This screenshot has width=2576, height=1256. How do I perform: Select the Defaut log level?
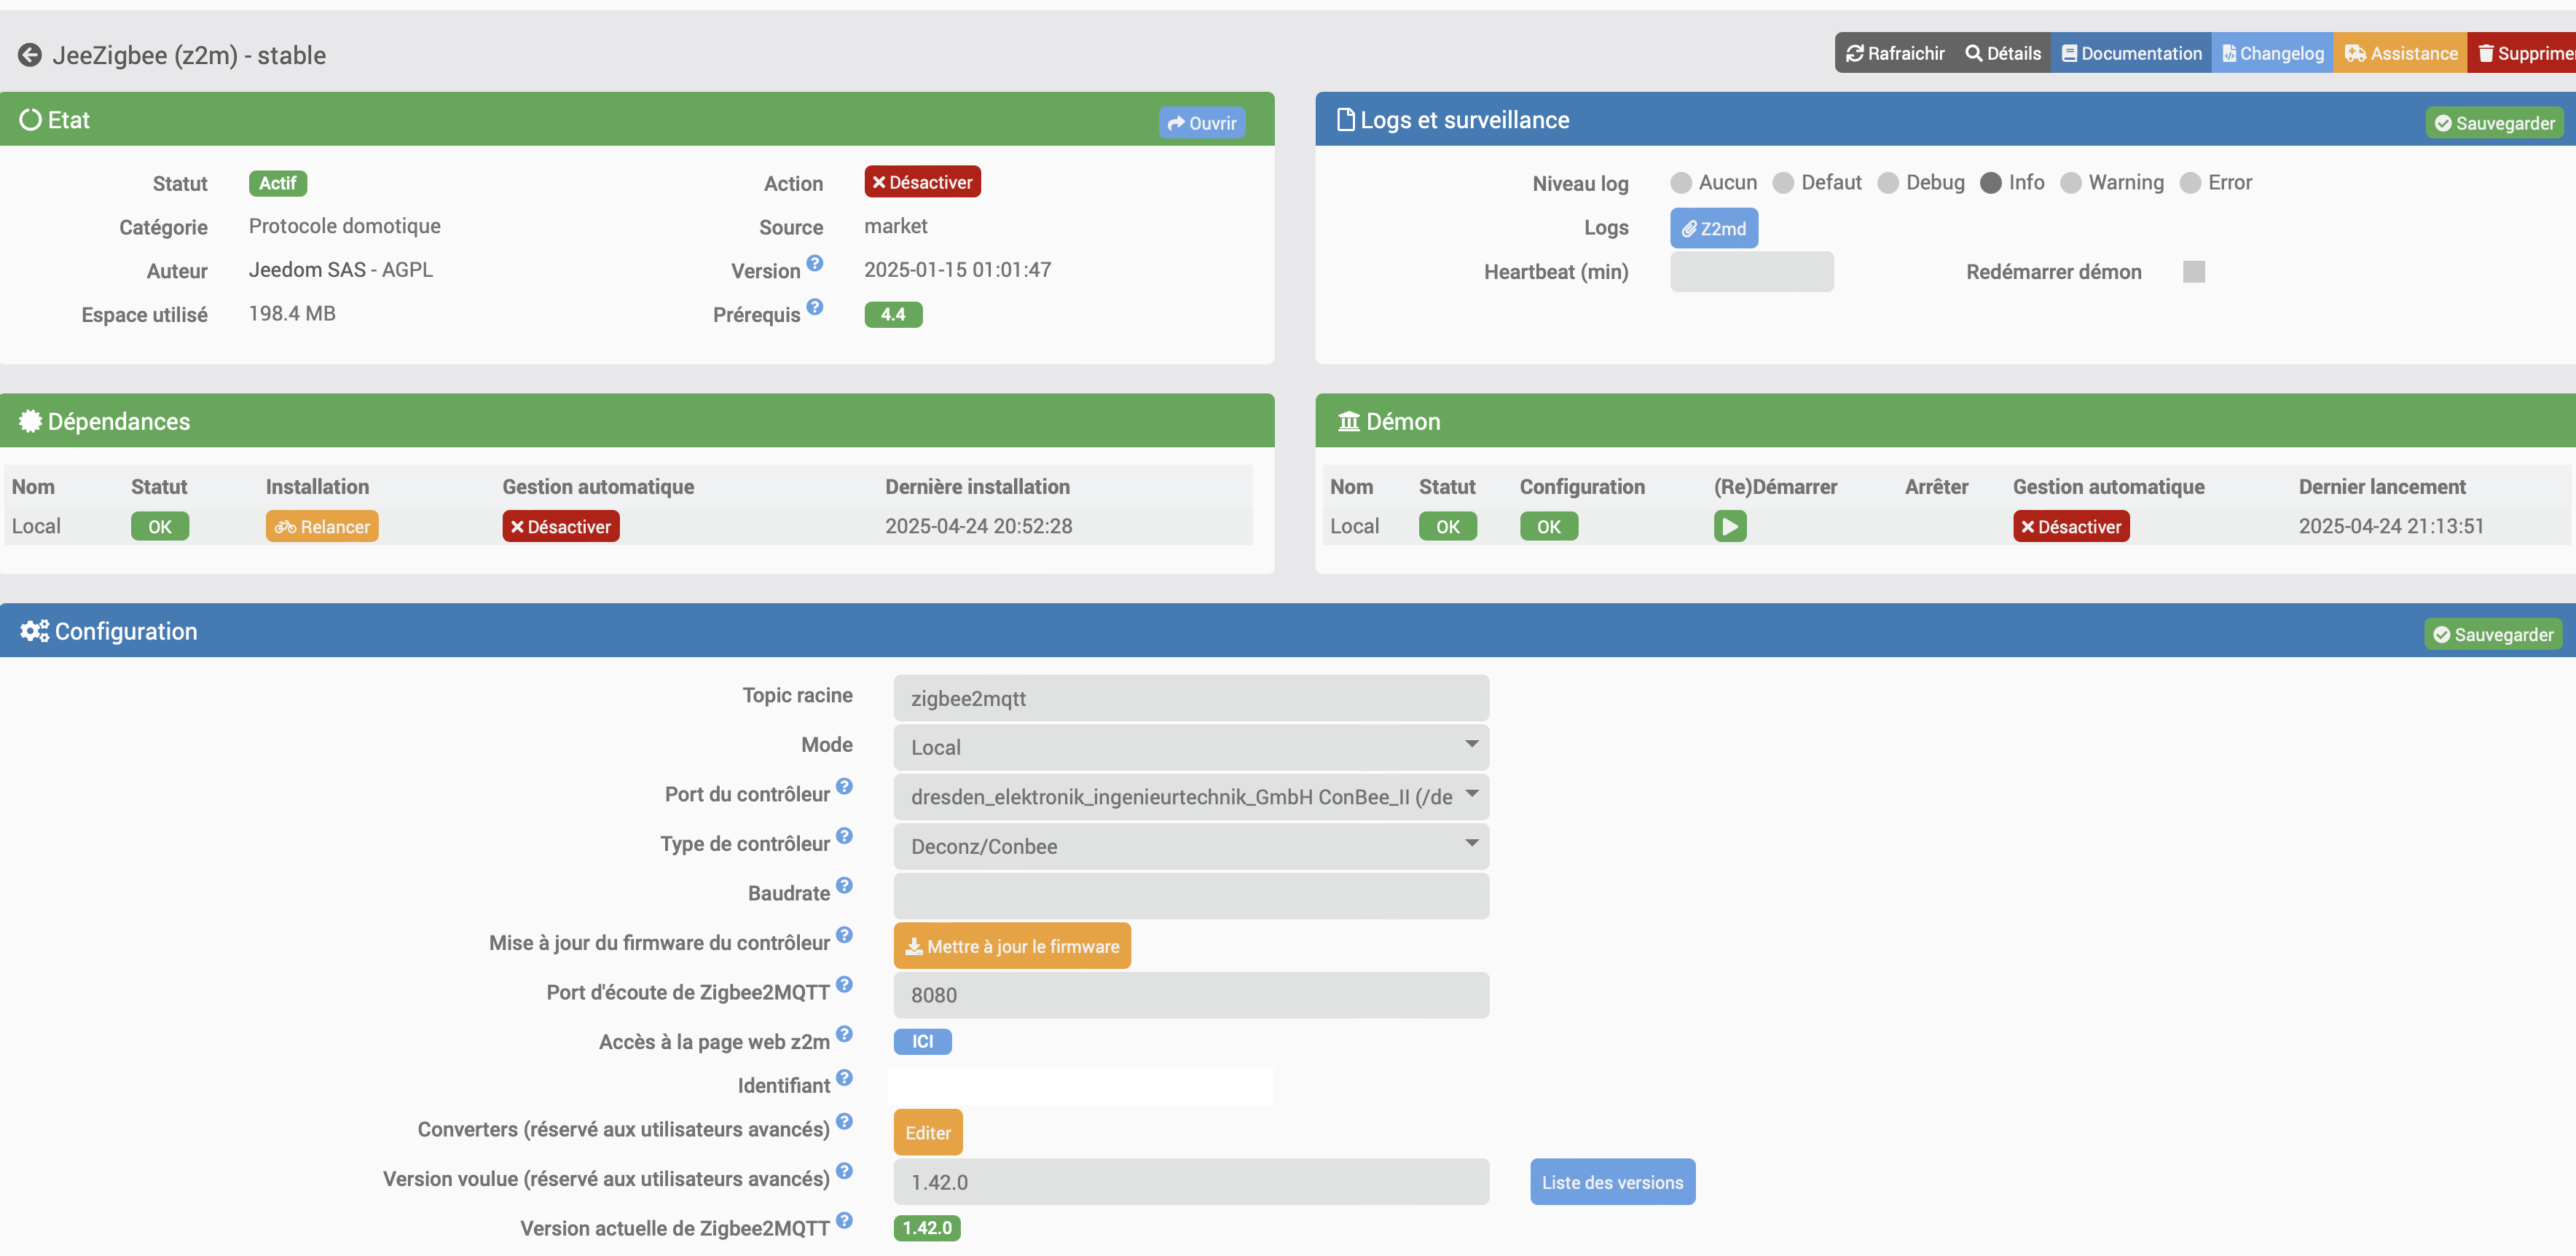(x=1783, y=183)
